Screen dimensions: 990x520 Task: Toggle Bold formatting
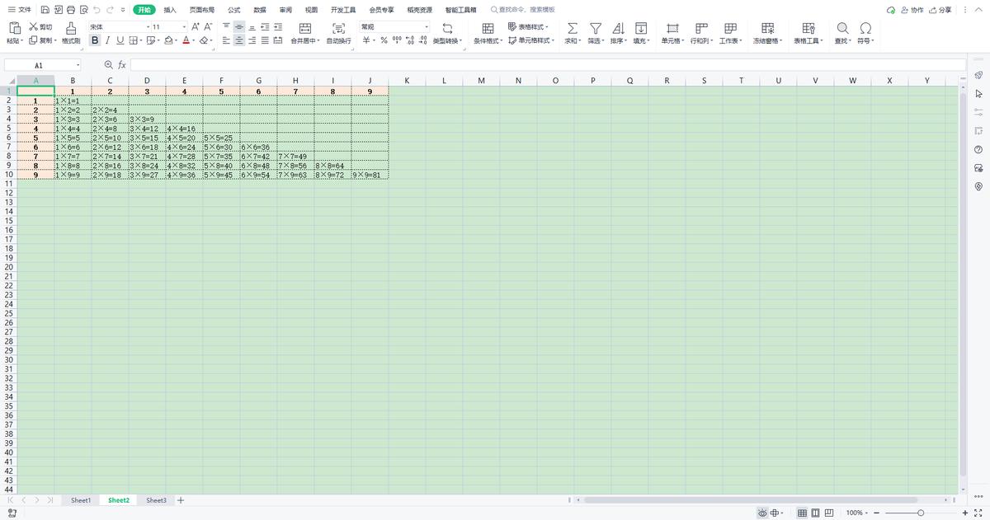point(95,40)
